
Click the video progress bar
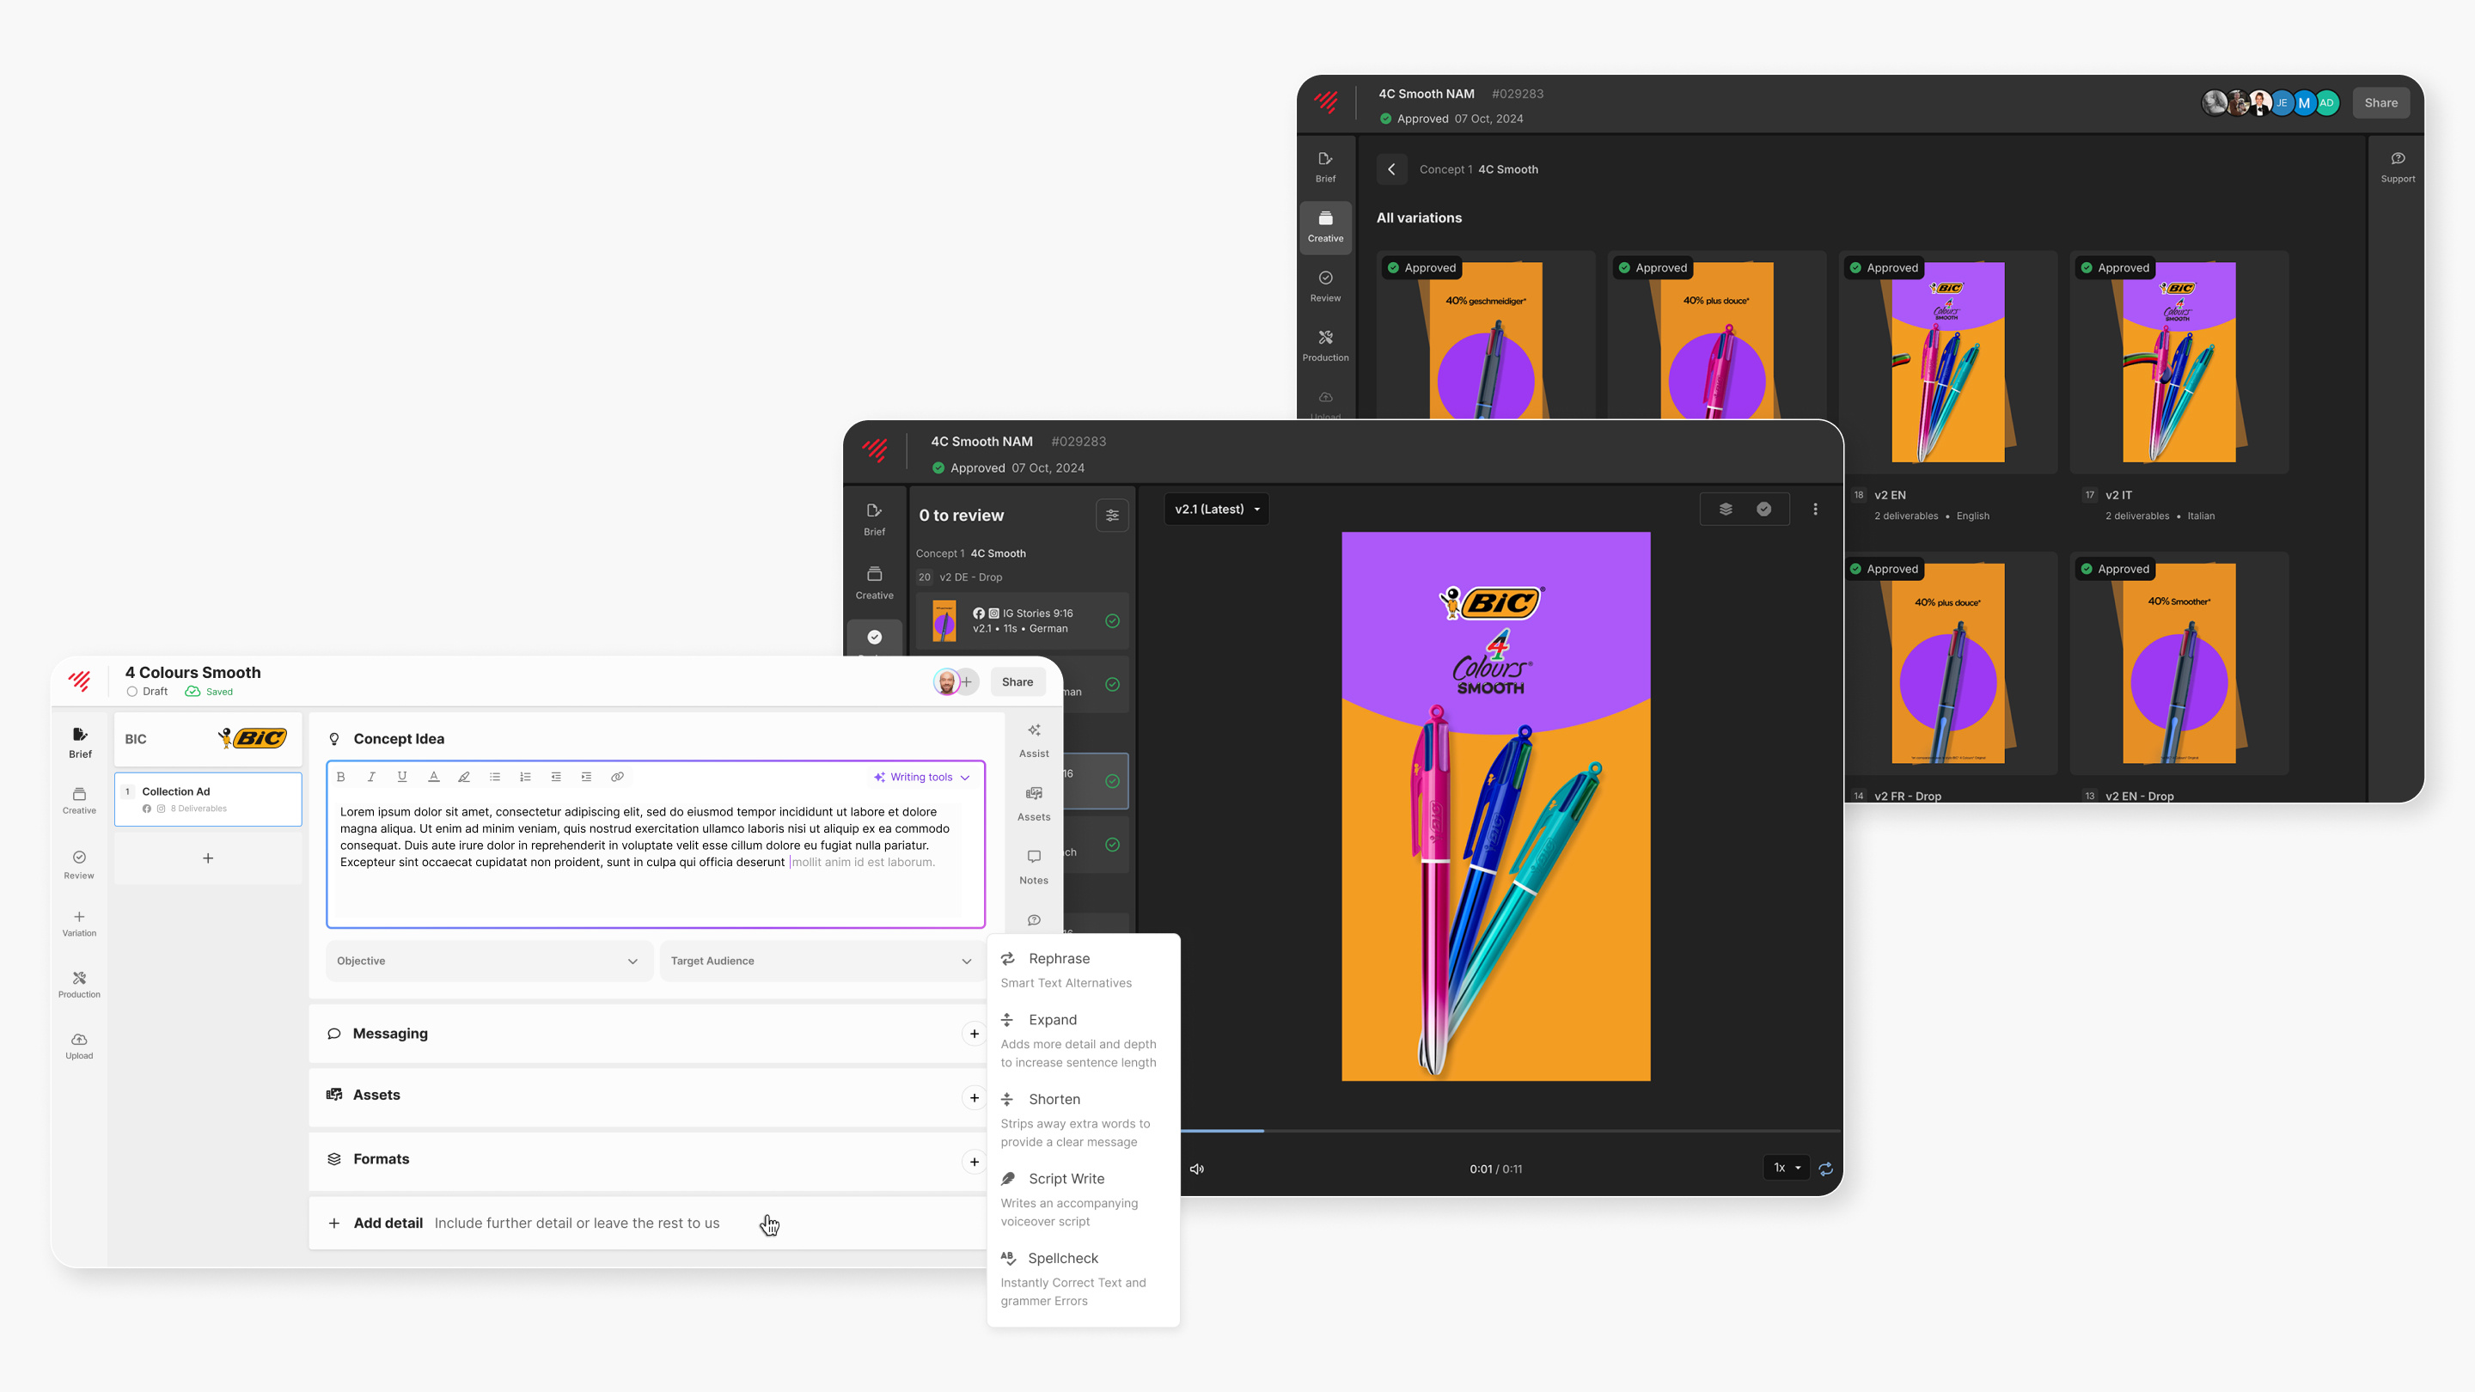(x=1508, y=1131)
